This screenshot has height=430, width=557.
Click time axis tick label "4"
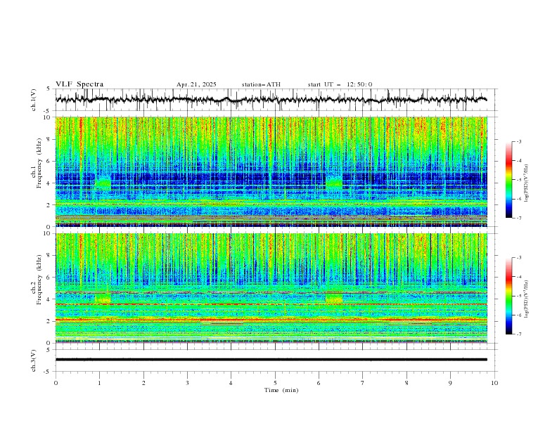coord(231,383)
